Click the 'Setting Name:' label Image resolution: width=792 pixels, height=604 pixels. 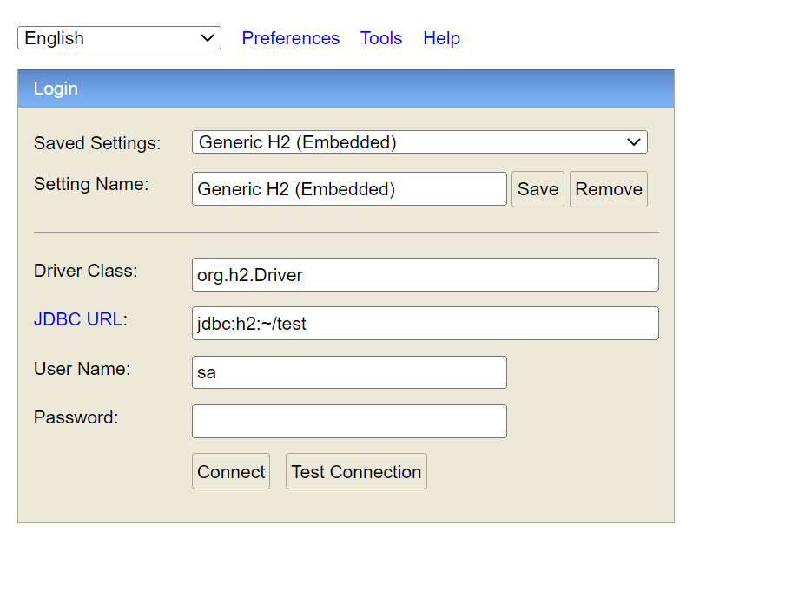point(91,184)
